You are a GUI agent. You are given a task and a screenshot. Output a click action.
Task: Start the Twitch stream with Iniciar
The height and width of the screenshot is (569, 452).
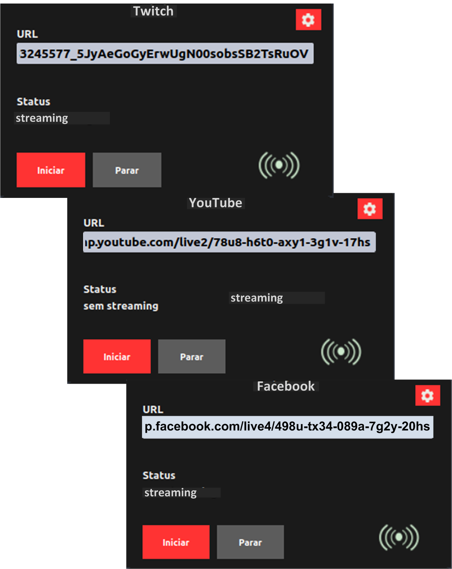coord(51,170)
